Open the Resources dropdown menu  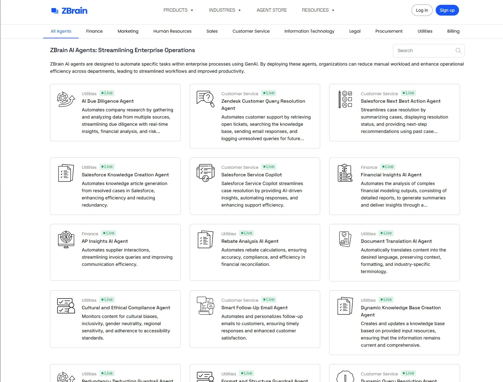pyautogui.click(x=318, y=10)
